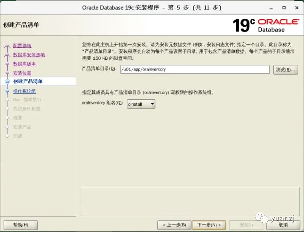Click the oraInventory 组名(G) label
The height and width of the screenshot is (232, 304).
[x=102, y=102]
